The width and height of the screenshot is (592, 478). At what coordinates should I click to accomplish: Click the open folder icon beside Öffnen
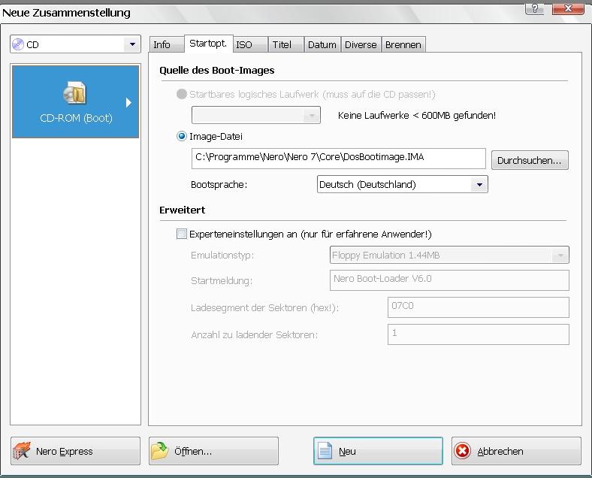[x=160, y=451]
